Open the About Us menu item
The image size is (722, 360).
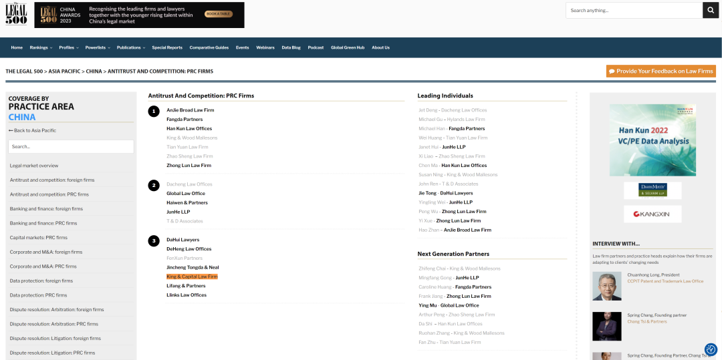(x=380, y=47)
